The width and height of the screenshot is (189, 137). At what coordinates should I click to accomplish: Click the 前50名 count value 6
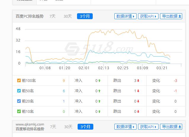pyautogui.click(x=64, y=91)
